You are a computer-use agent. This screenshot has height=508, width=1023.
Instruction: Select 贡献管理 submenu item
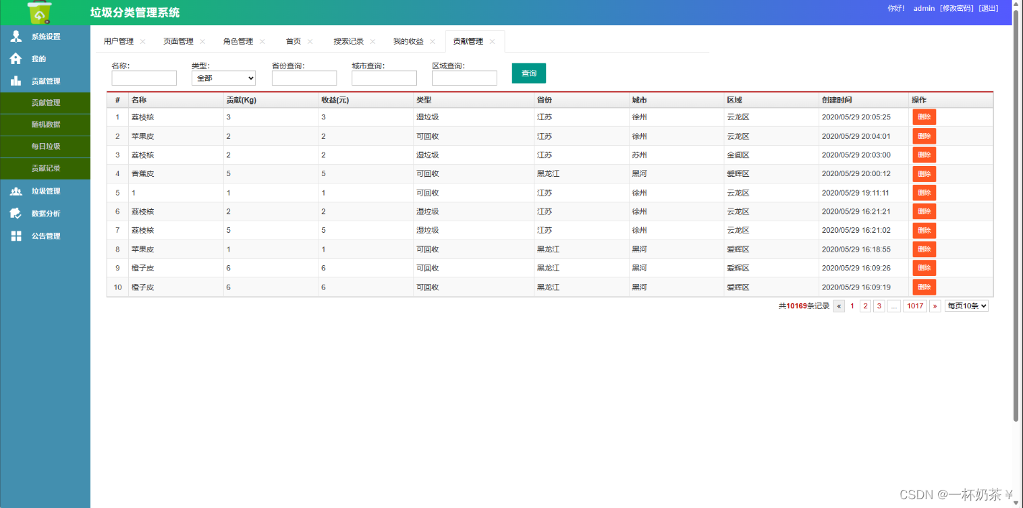click(x=45, y=103)
